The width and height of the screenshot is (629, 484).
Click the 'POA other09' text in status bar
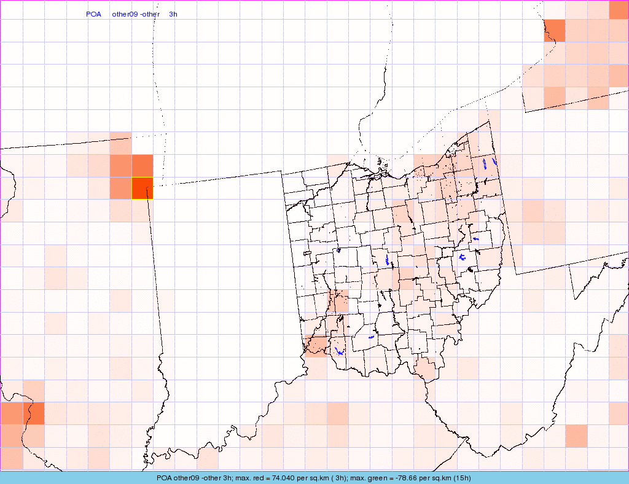(x=179, y=478)
